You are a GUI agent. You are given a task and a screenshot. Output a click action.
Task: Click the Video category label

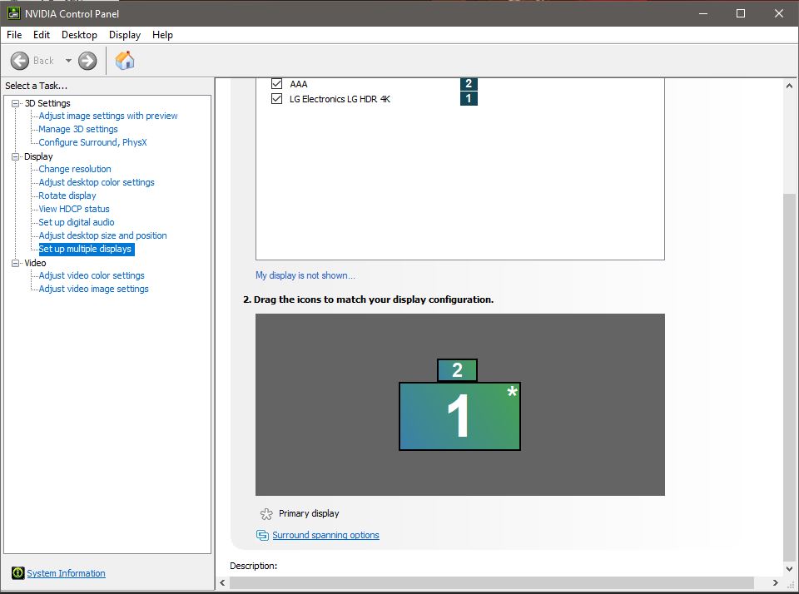[35, 263]
